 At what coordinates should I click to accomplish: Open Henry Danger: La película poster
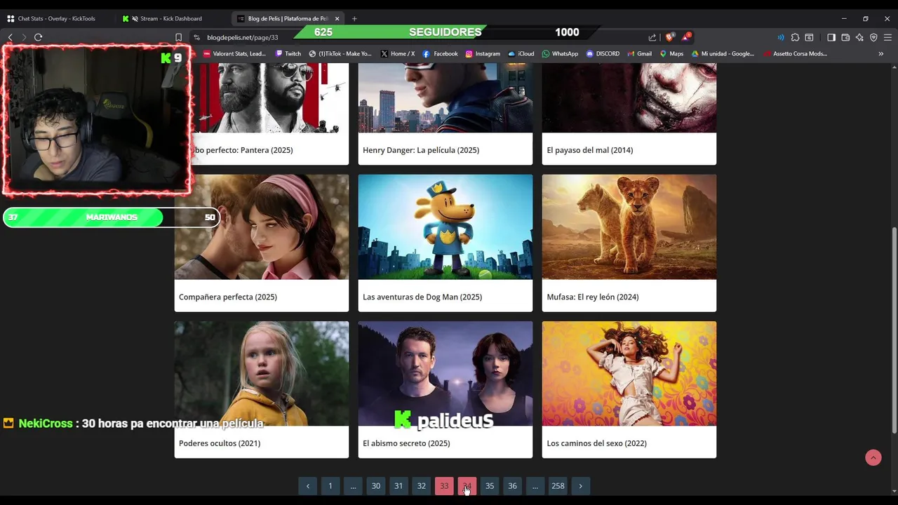445,97
